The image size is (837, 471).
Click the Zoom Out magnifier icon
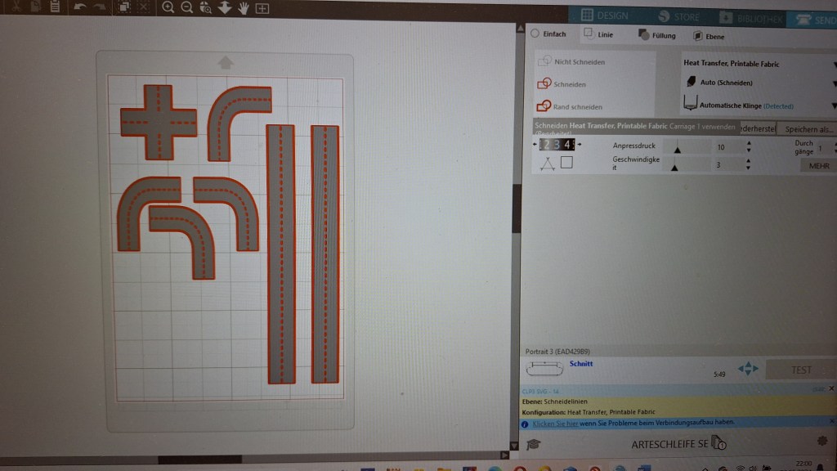point(186,7)
